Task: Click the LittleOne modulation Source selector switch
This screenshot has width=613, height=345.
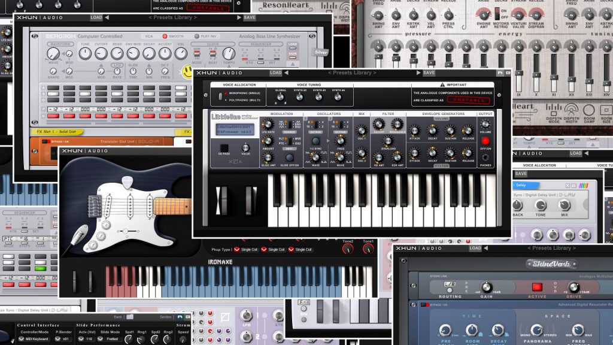Action: tap(290, 125)
